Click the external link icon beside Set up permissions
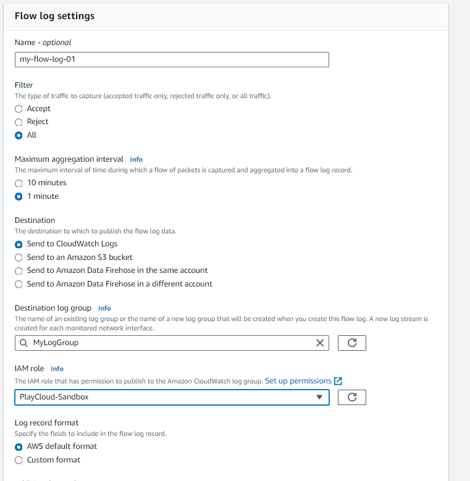The height and width of the screenshot is (481, 470). pyautogui.click(x=338, y=381)
